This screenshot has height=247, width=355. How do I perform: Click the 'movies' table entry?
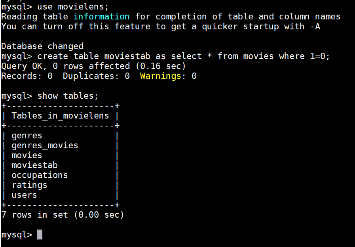(27, 155)
